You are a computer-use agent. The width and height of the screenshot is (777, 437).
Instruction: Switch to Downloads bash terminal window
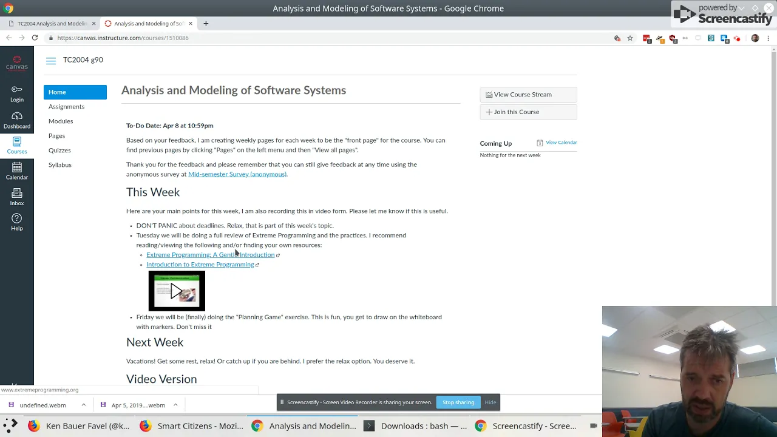click(415, 426)
